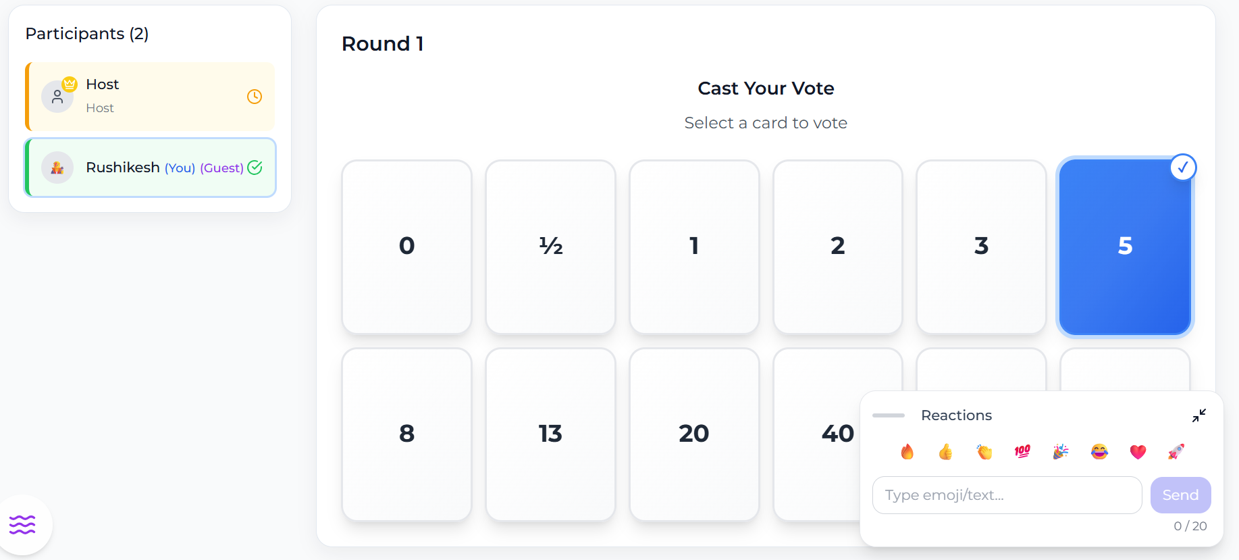Grab the Reactions panel drag handle

pos(888,415)
